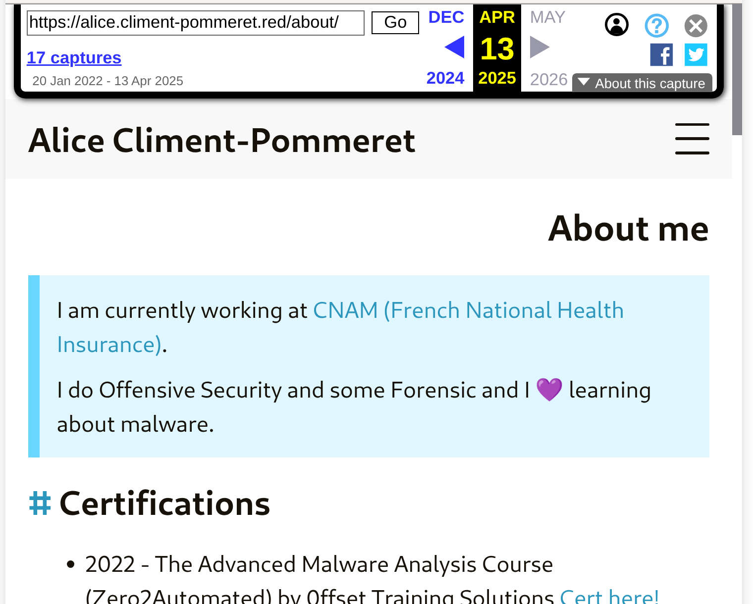The height and width of the screenshot is (604, 753).
Task: Click the Alice Climent-Pommeret site title
Action: click(x=222, y=141)
